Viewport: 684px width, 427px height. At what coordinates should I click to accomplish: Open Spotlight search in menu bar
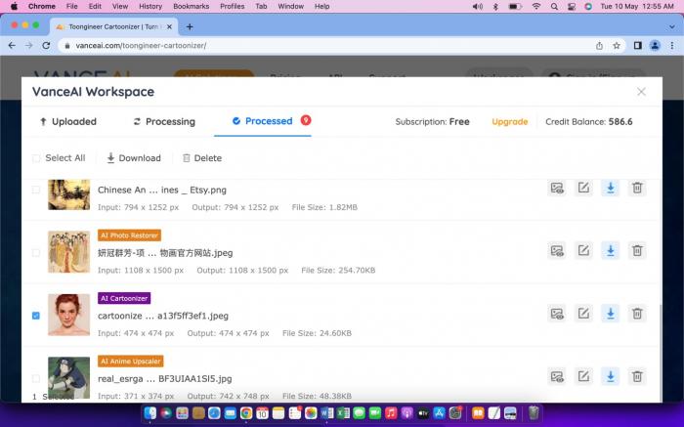(x=554, y=7)
